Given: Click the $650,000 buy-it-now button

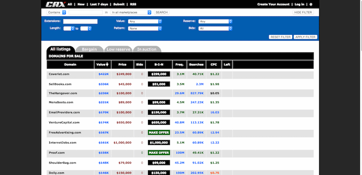Looking at the screenshot, I should coord(159,123).
